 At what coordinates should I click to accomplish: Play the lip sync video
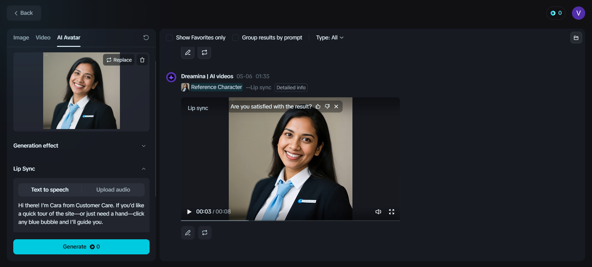click(x=189, y=212)
